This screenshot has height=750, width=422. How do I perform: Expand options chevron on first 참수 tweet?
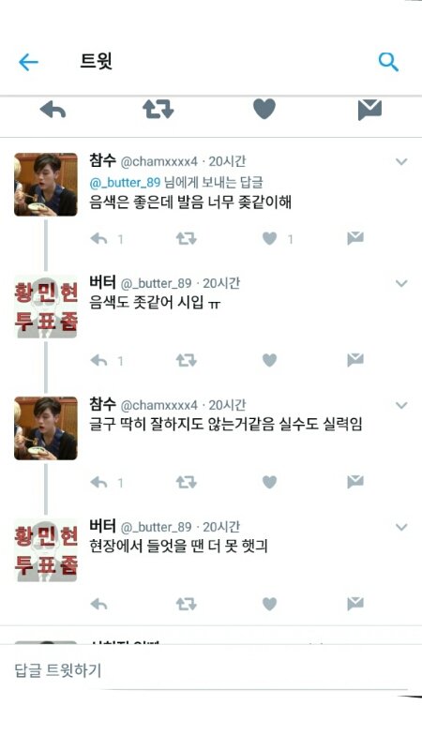401,161
